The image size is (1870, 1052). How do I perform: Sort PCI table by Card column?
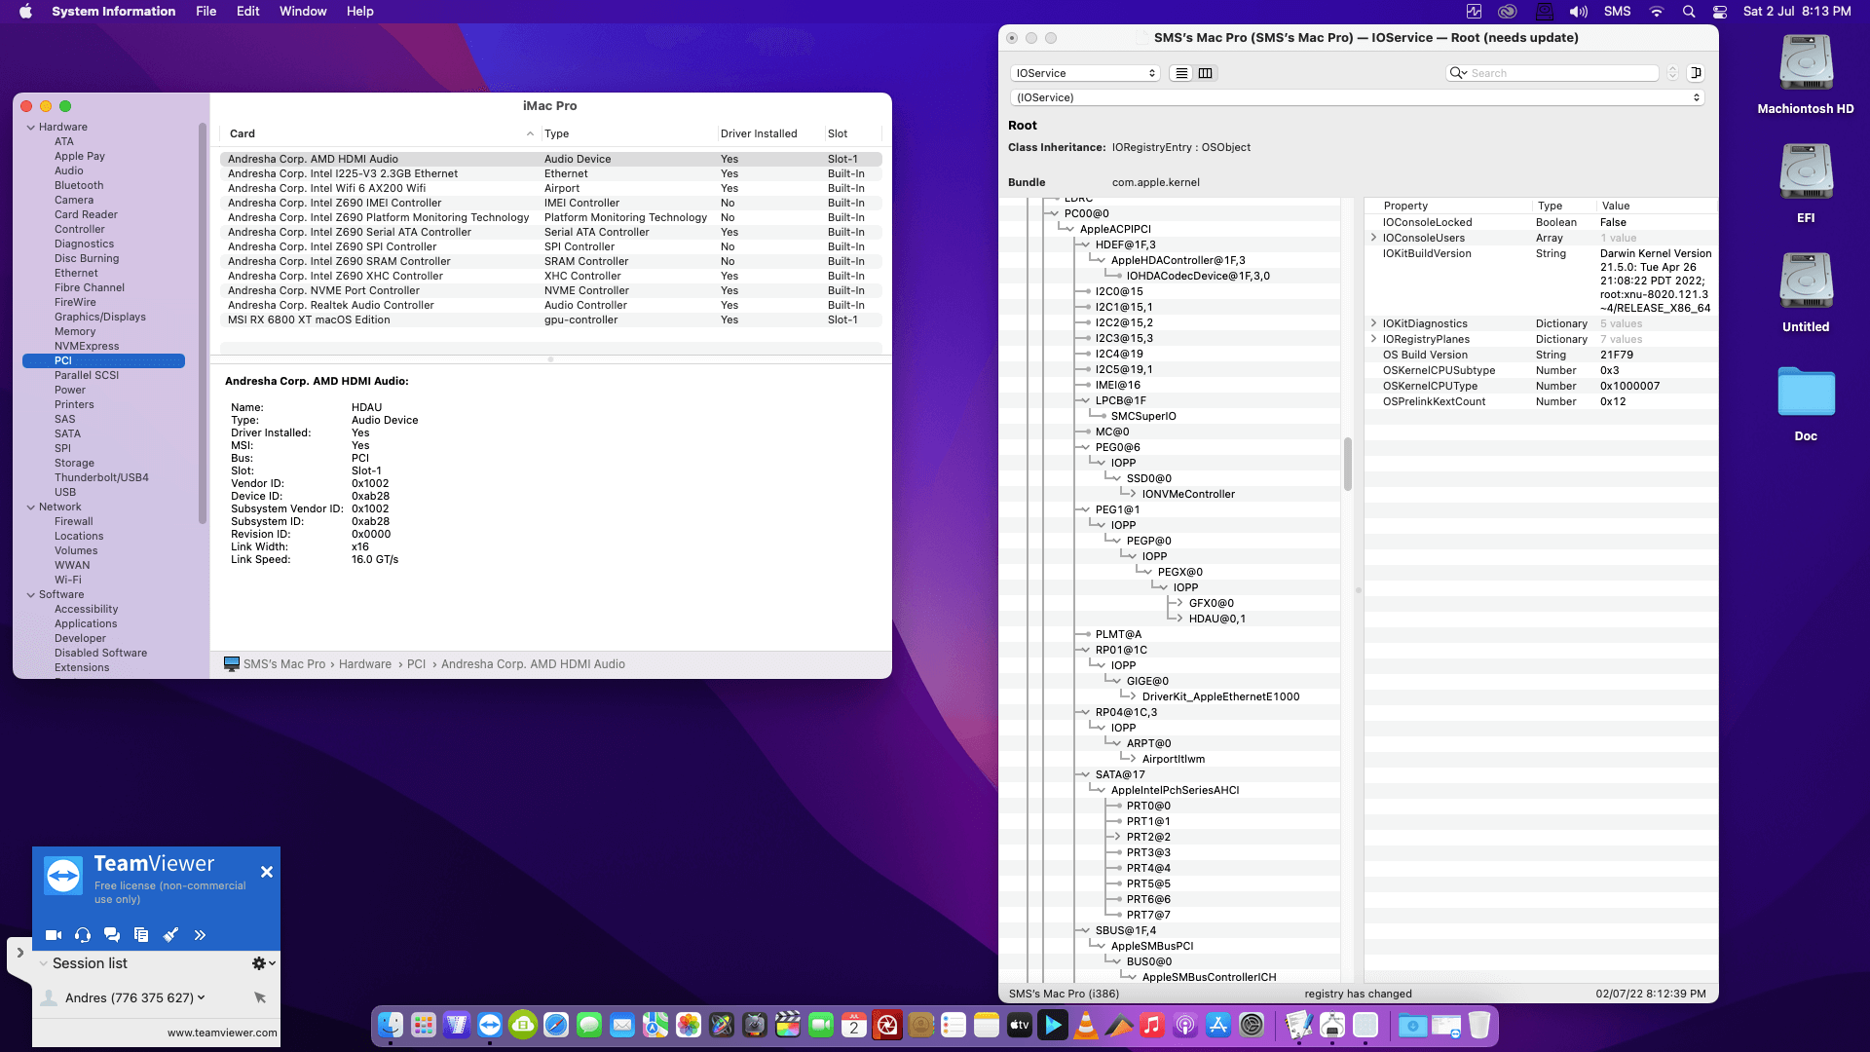tap(380, 133)
